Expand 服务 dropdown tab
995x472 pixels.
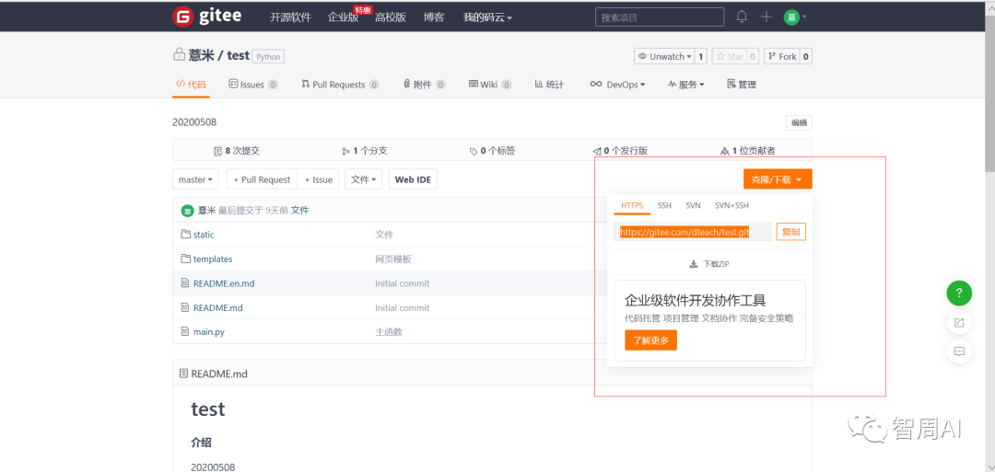pos(686,85)
